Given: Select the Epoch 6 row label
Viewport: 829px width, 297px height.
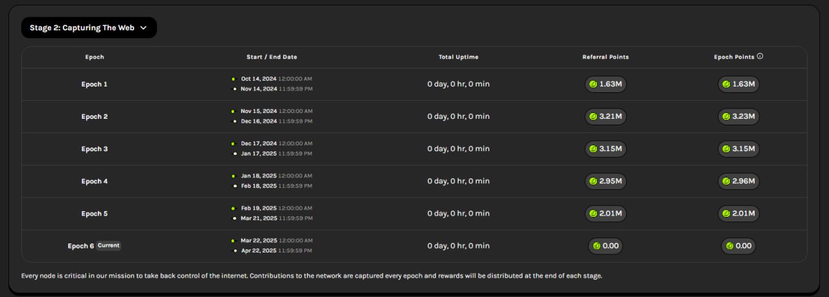Looking at the screenshot, I should coord(81,246).
